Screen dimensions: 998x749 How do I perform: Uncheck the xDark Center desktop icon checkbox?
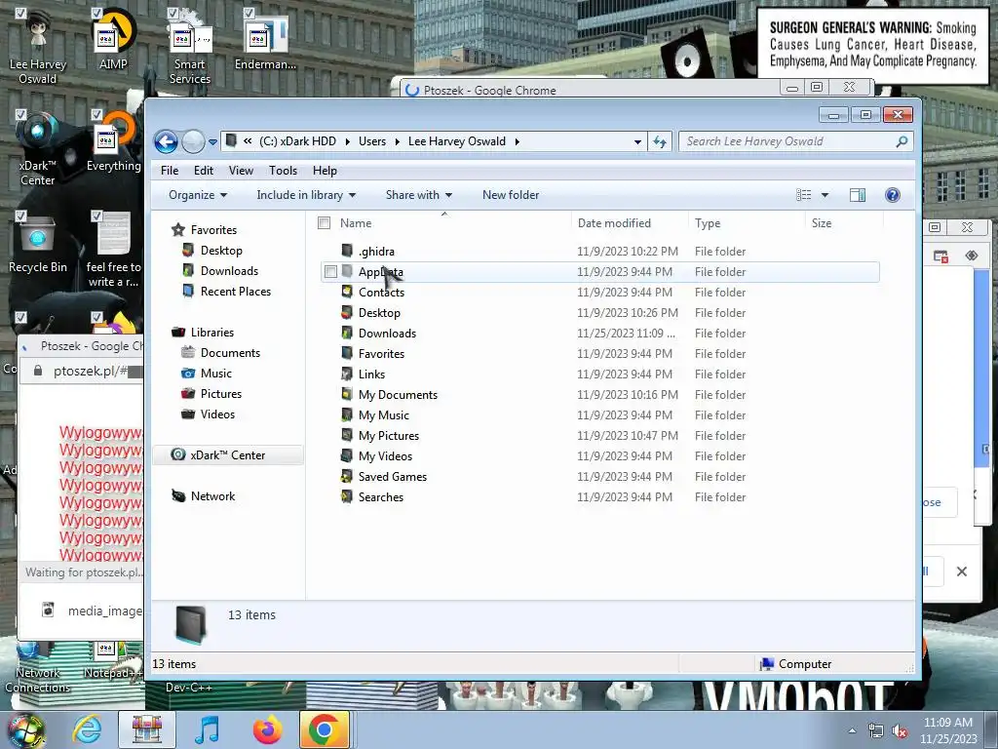20,115
